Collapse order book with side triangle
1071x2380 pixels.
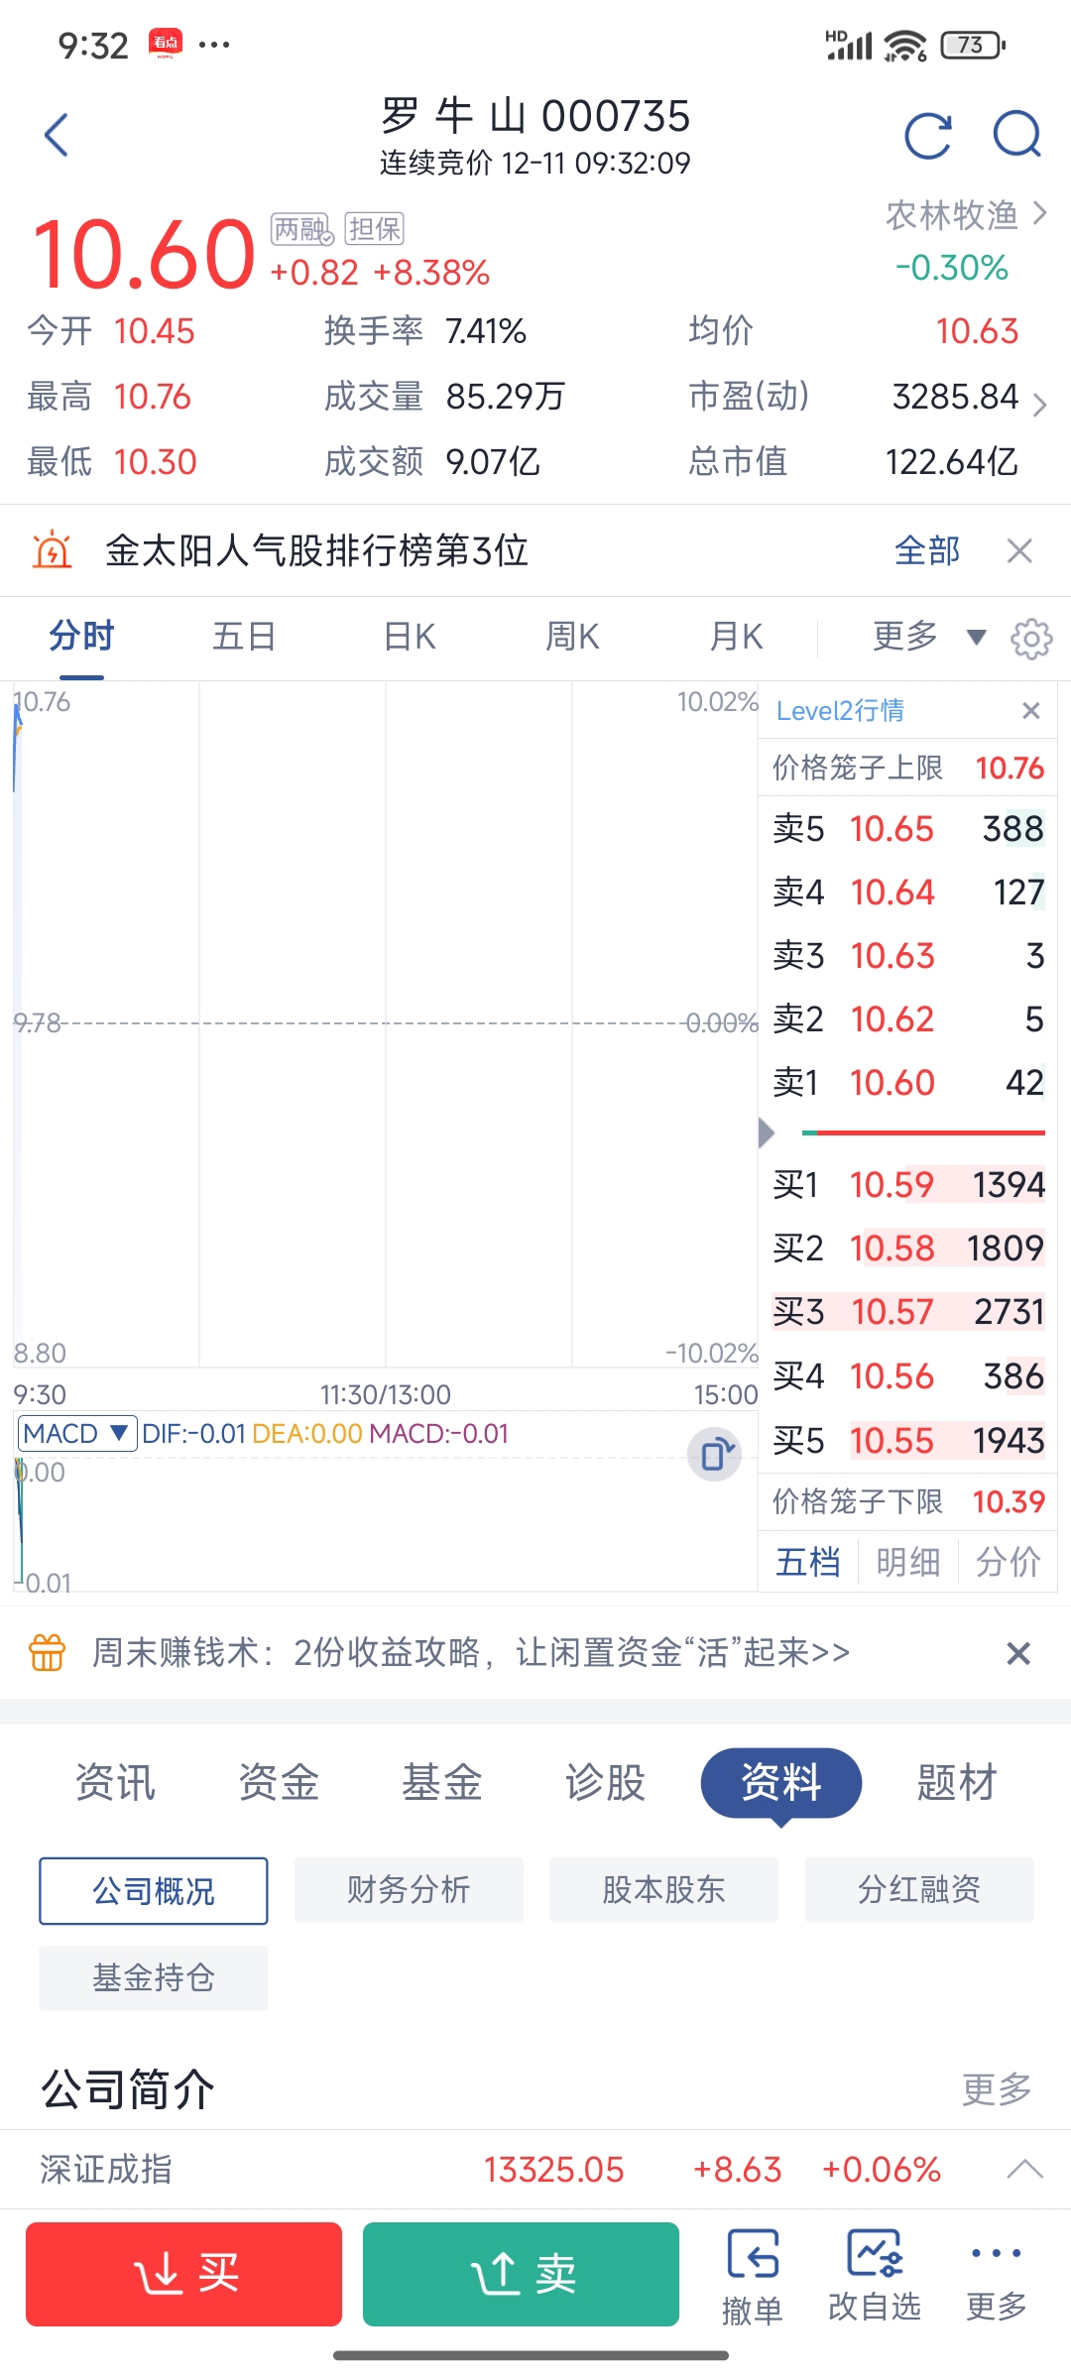point(766,1132)
